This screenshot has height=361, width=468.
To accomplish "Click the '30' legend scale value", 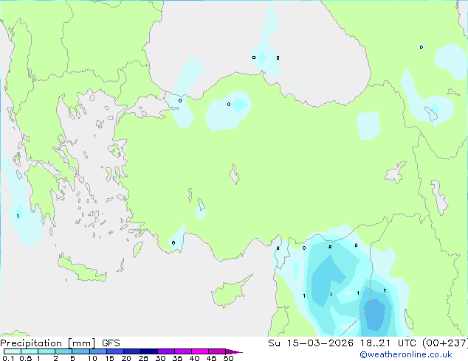I will coord(160,358).
